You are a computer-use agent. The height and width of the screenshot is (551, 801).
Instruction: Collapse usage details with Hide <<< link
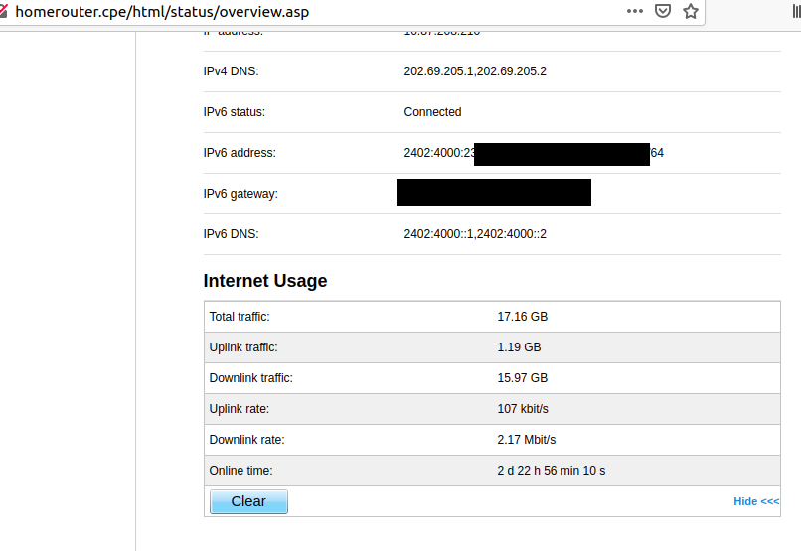(x=756, y=501)
